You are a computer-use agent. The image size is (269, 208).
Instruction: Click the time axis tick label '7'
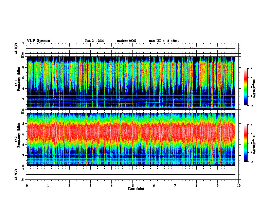[175, 186]
